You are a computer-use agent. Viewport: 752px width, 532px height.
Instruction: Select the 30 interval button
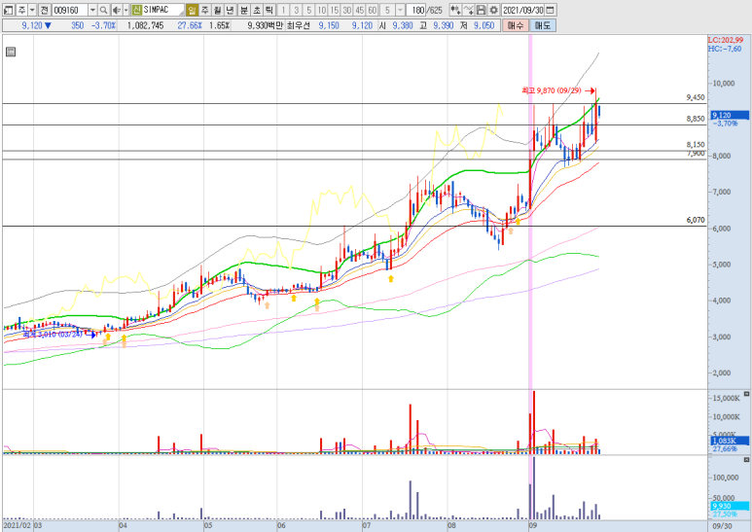[x=346, y=10]
